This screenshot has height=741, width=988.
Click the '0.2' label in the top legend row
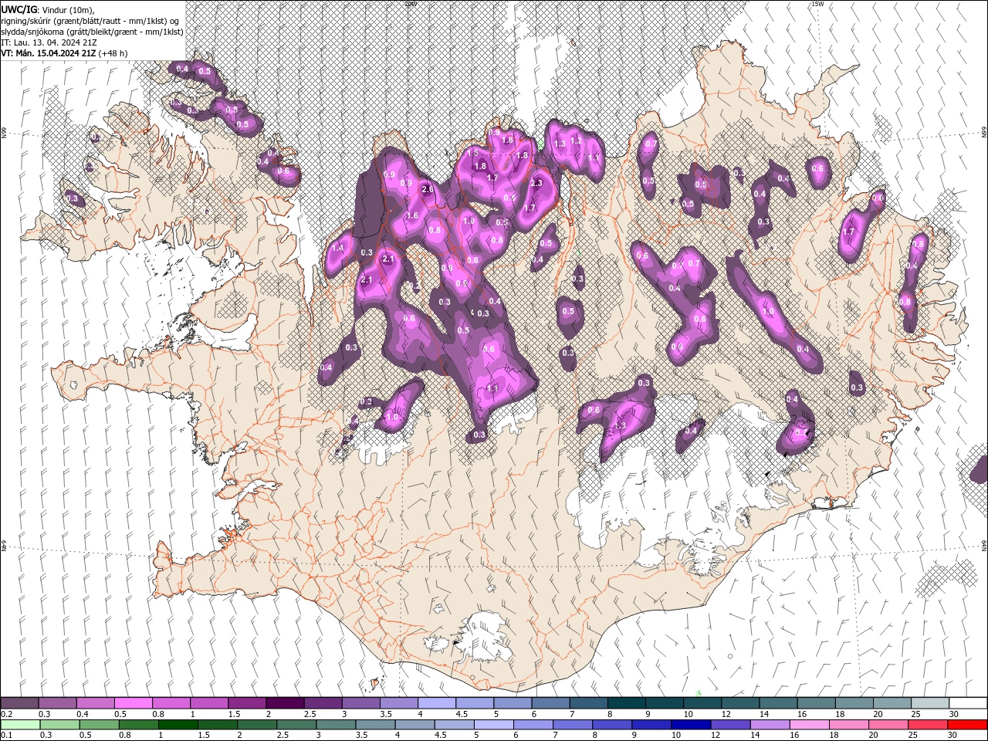6,714
